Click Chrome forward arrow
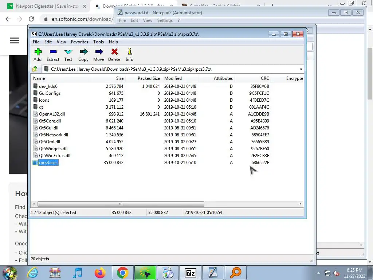 (x=20, y=19)
